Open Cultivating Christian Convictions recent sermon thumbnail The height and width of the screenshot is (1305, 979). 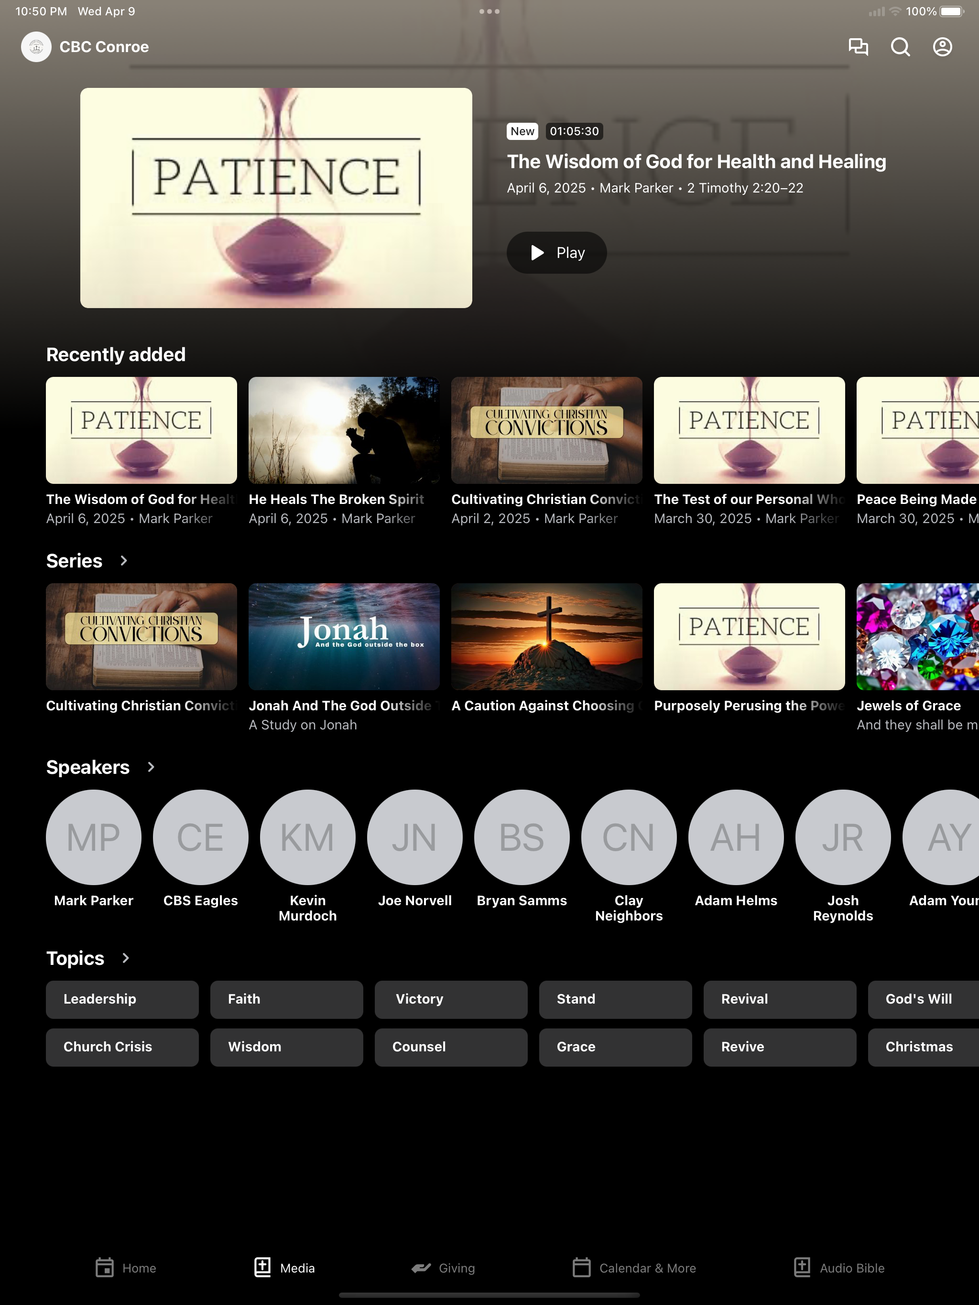[547, 431]
